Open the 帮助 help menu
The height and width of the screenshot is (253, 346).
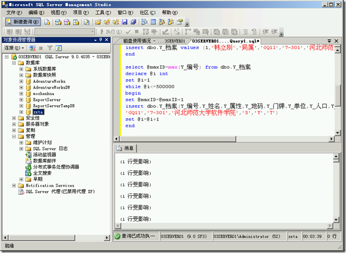point(170,13)
